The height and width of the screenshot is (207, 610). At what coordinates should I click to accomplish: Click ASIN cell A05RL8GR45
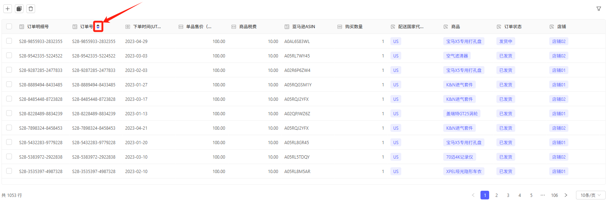(x=297, y=143)
